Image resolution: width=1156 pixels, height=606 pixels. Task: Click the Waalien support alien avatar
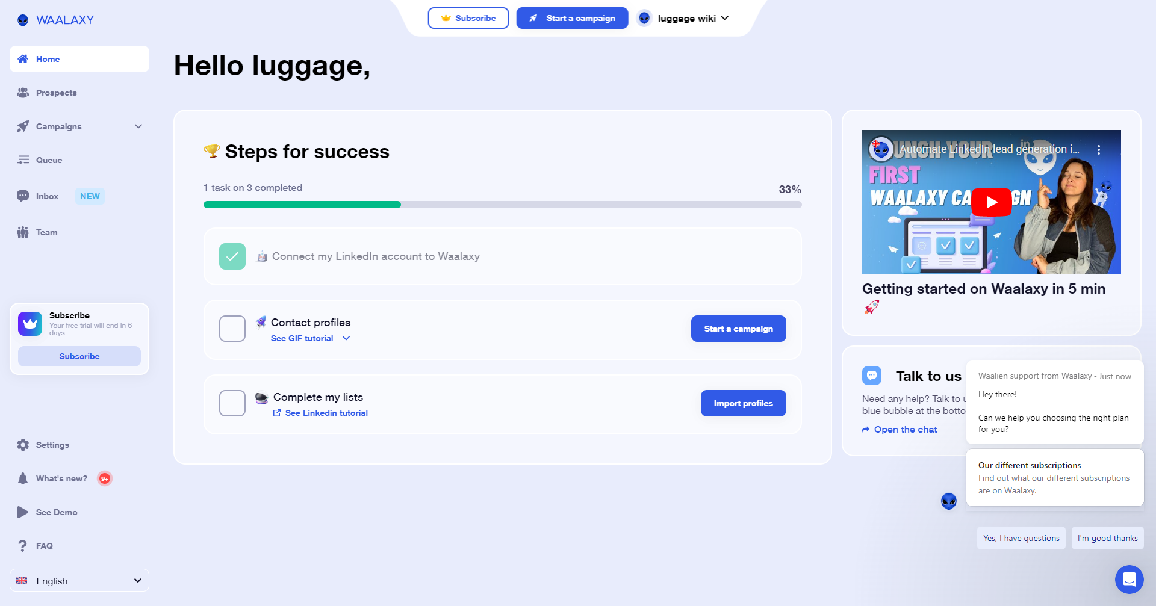(949, 501)
